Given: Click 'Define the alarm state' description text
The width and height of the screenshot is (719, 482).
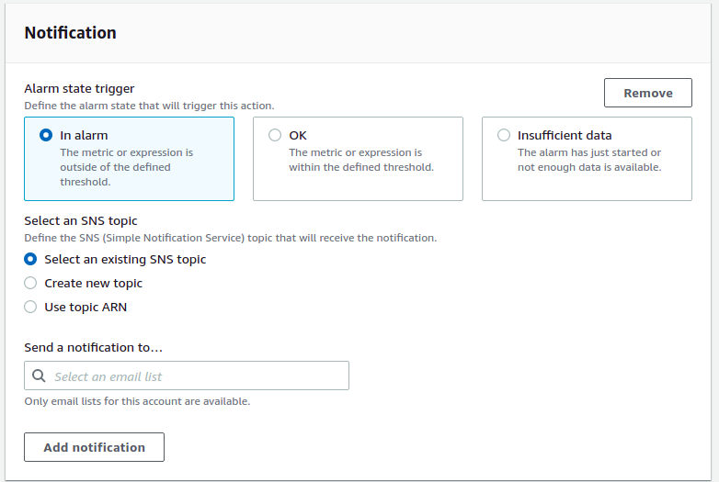Looking at the screenshot, I should [149, 106].
